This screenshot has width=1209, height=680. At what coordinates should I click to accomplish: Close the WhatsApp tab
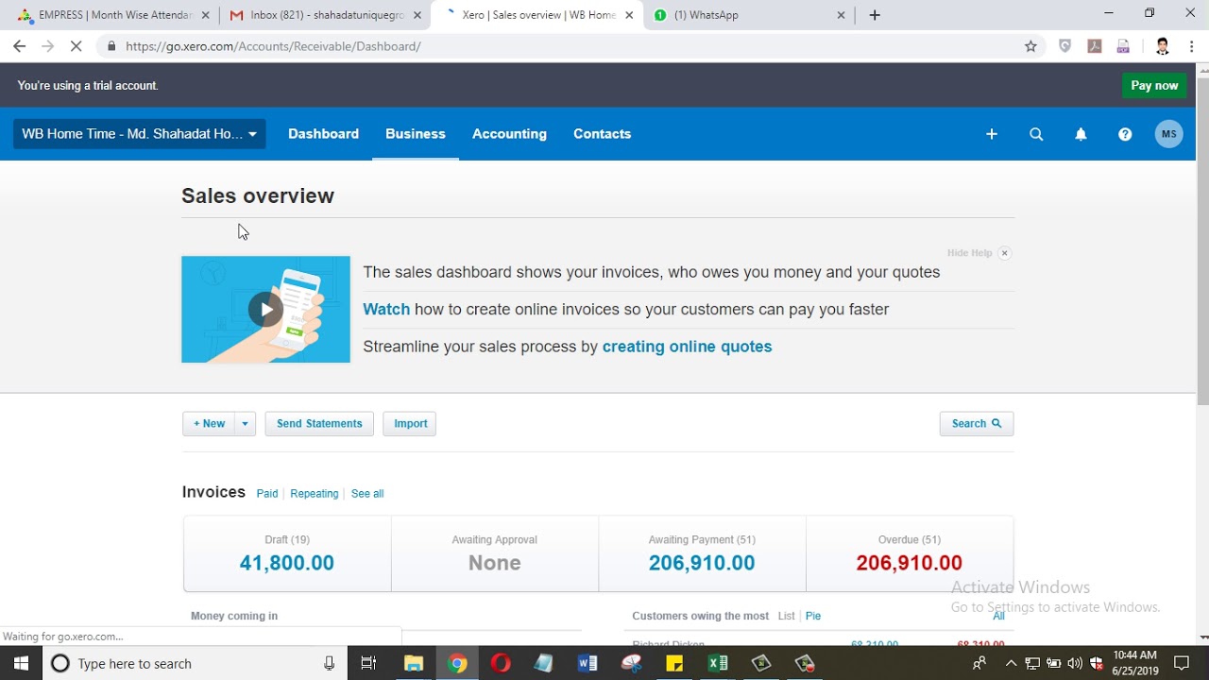pyautogui.click(x=842, y=15)
